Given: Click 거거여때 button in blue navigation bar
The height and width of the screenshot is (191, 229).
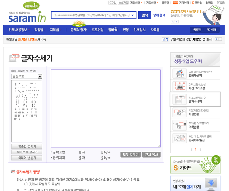Looking at the screenshot, I should [x=211, y=30].
